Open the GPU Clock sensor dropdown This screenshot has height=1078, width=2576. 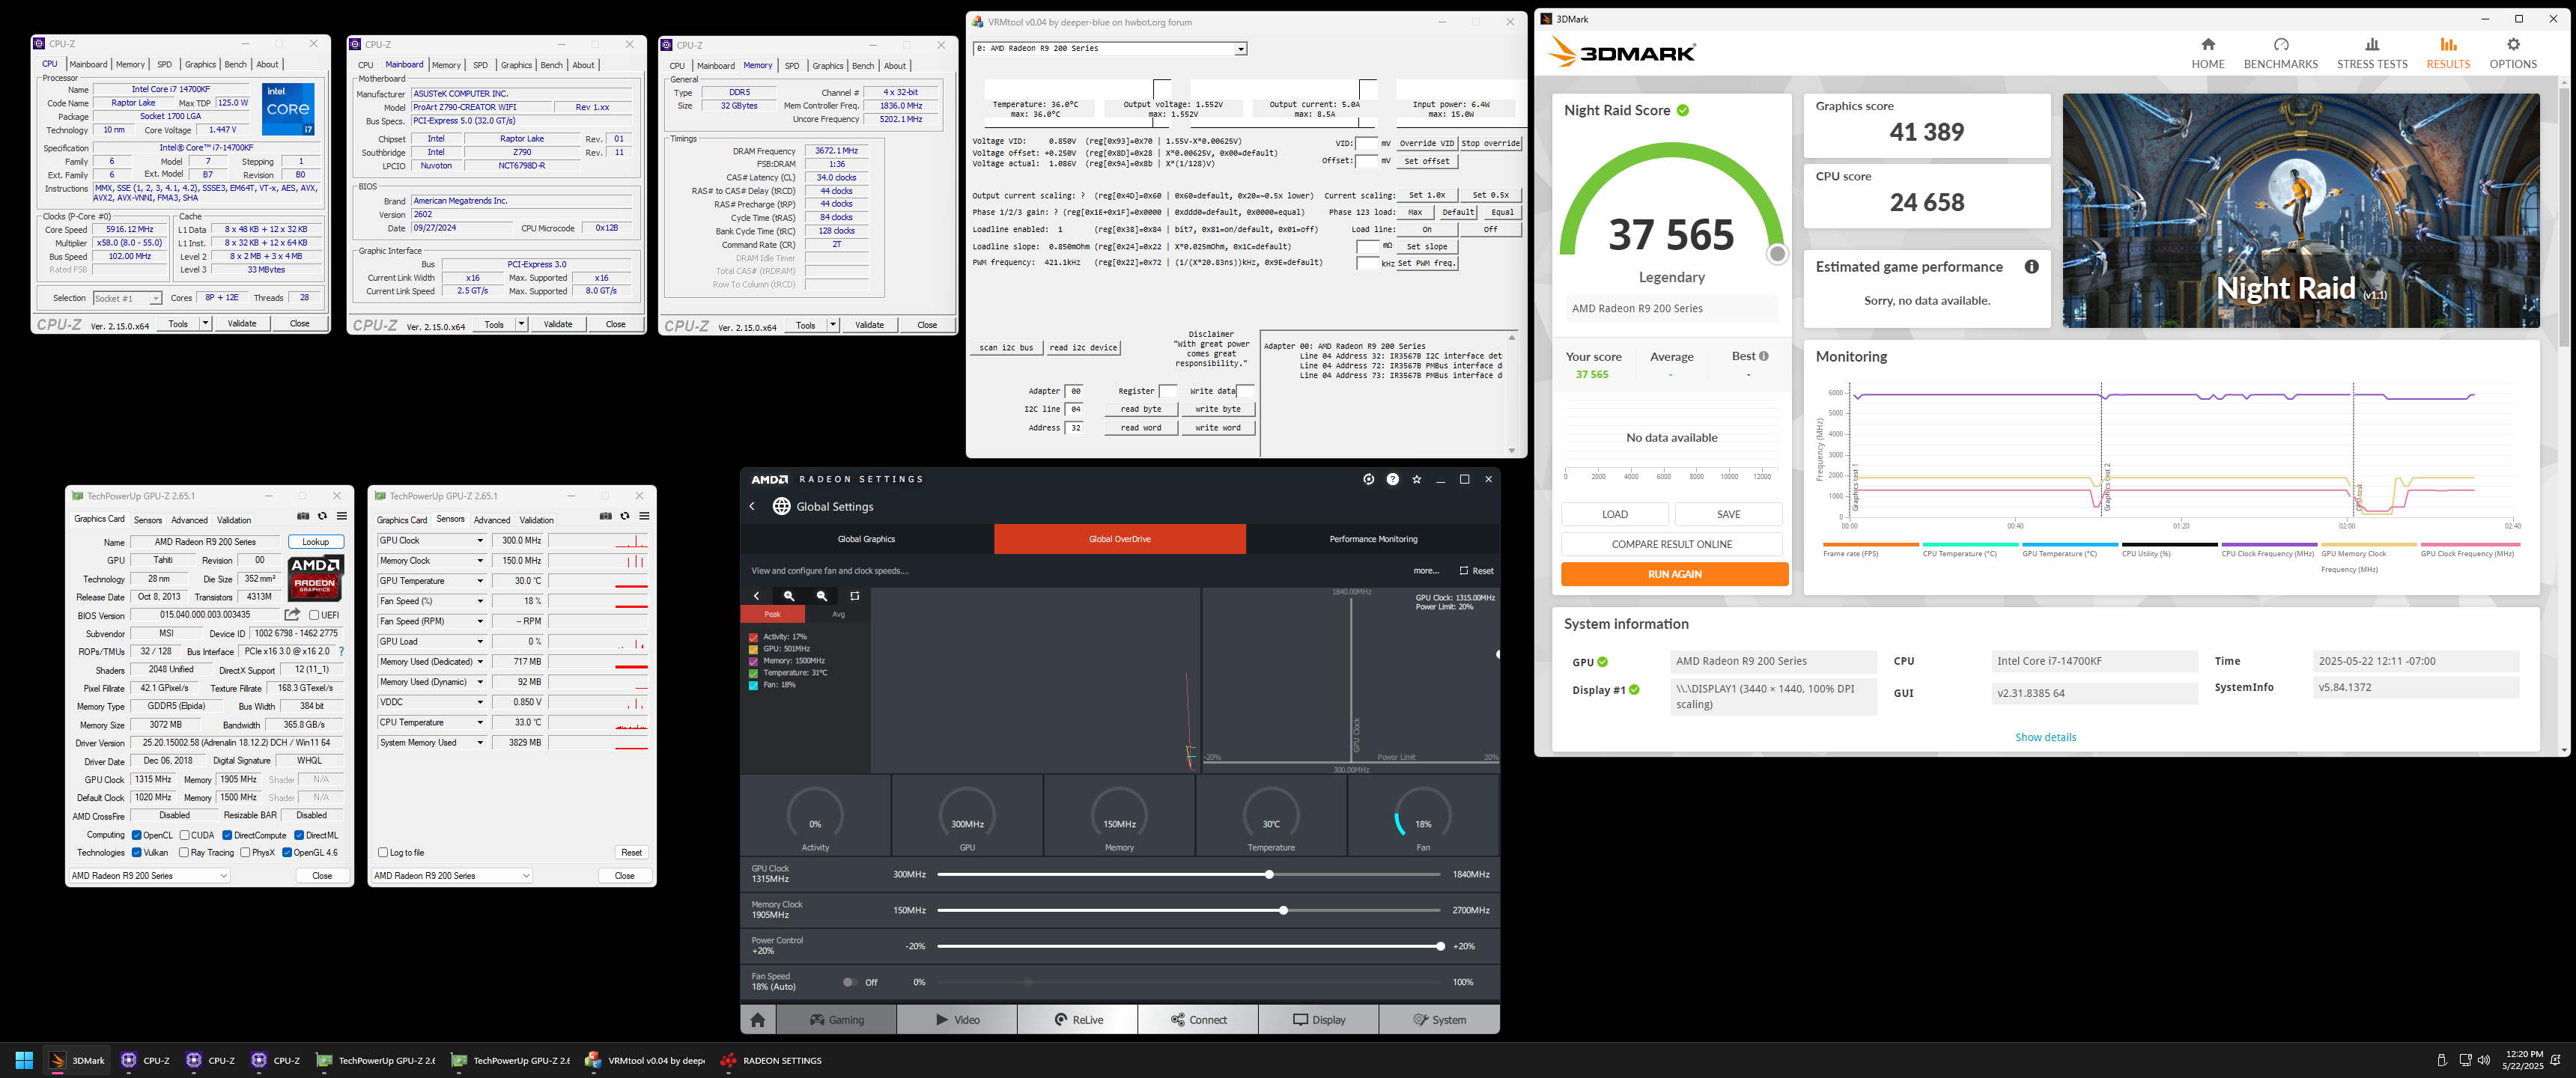click(x=479, y=540)
